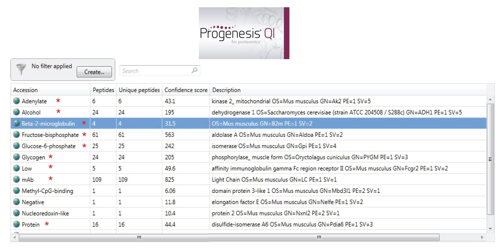Select the Protein accession row
503x251 pixels.
click(248, 224)
